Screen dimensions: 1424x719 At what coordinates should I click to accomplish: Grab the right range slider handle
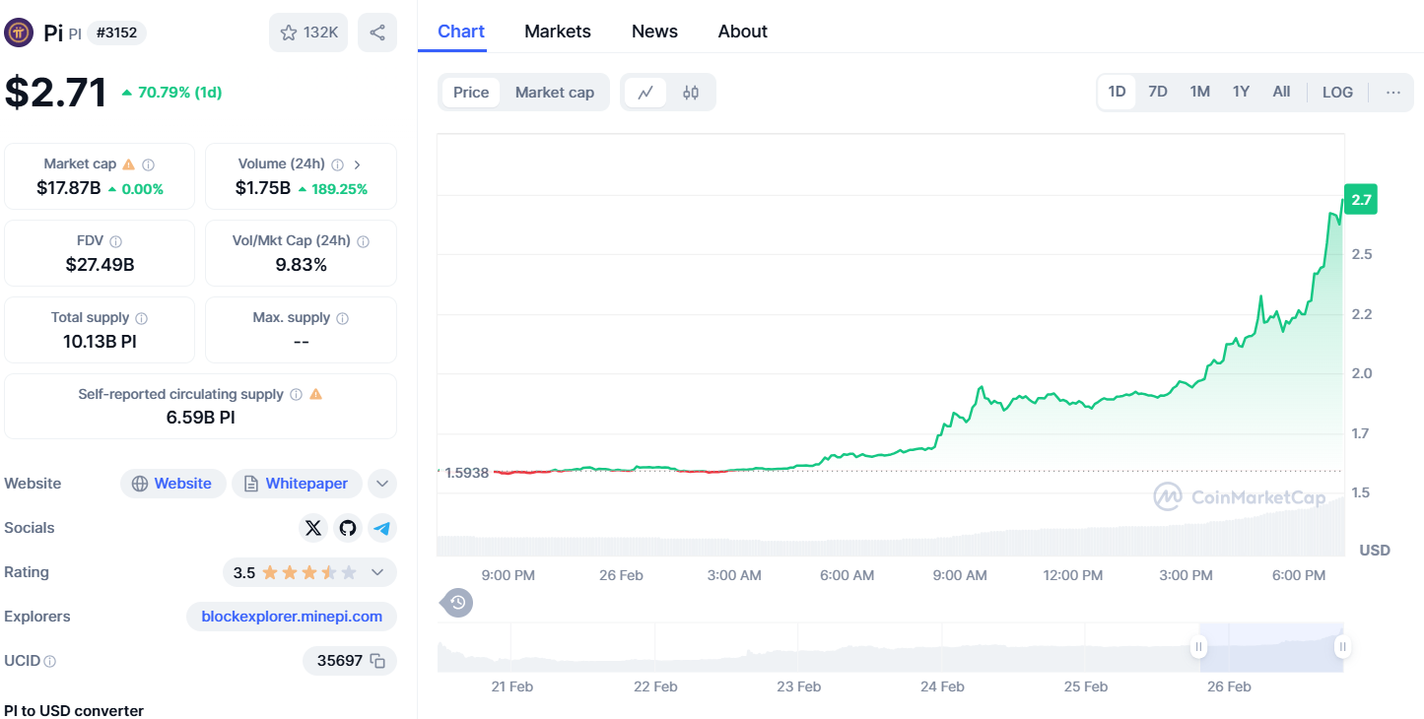coord(1342,647)
